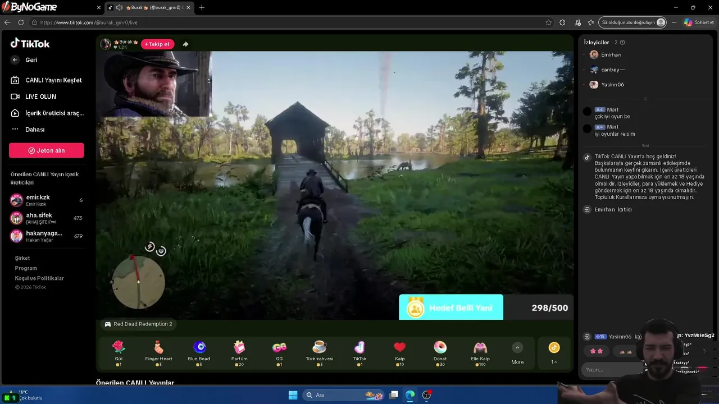Expand the Program footer section
This screenshot has height=404, width=719.
click(26, 268)
